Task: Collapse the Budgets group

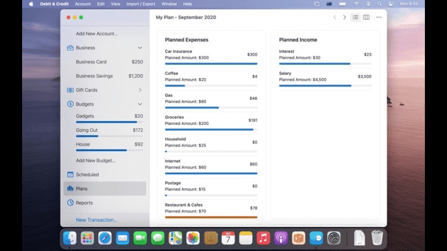Action: [x=140, y=104]
